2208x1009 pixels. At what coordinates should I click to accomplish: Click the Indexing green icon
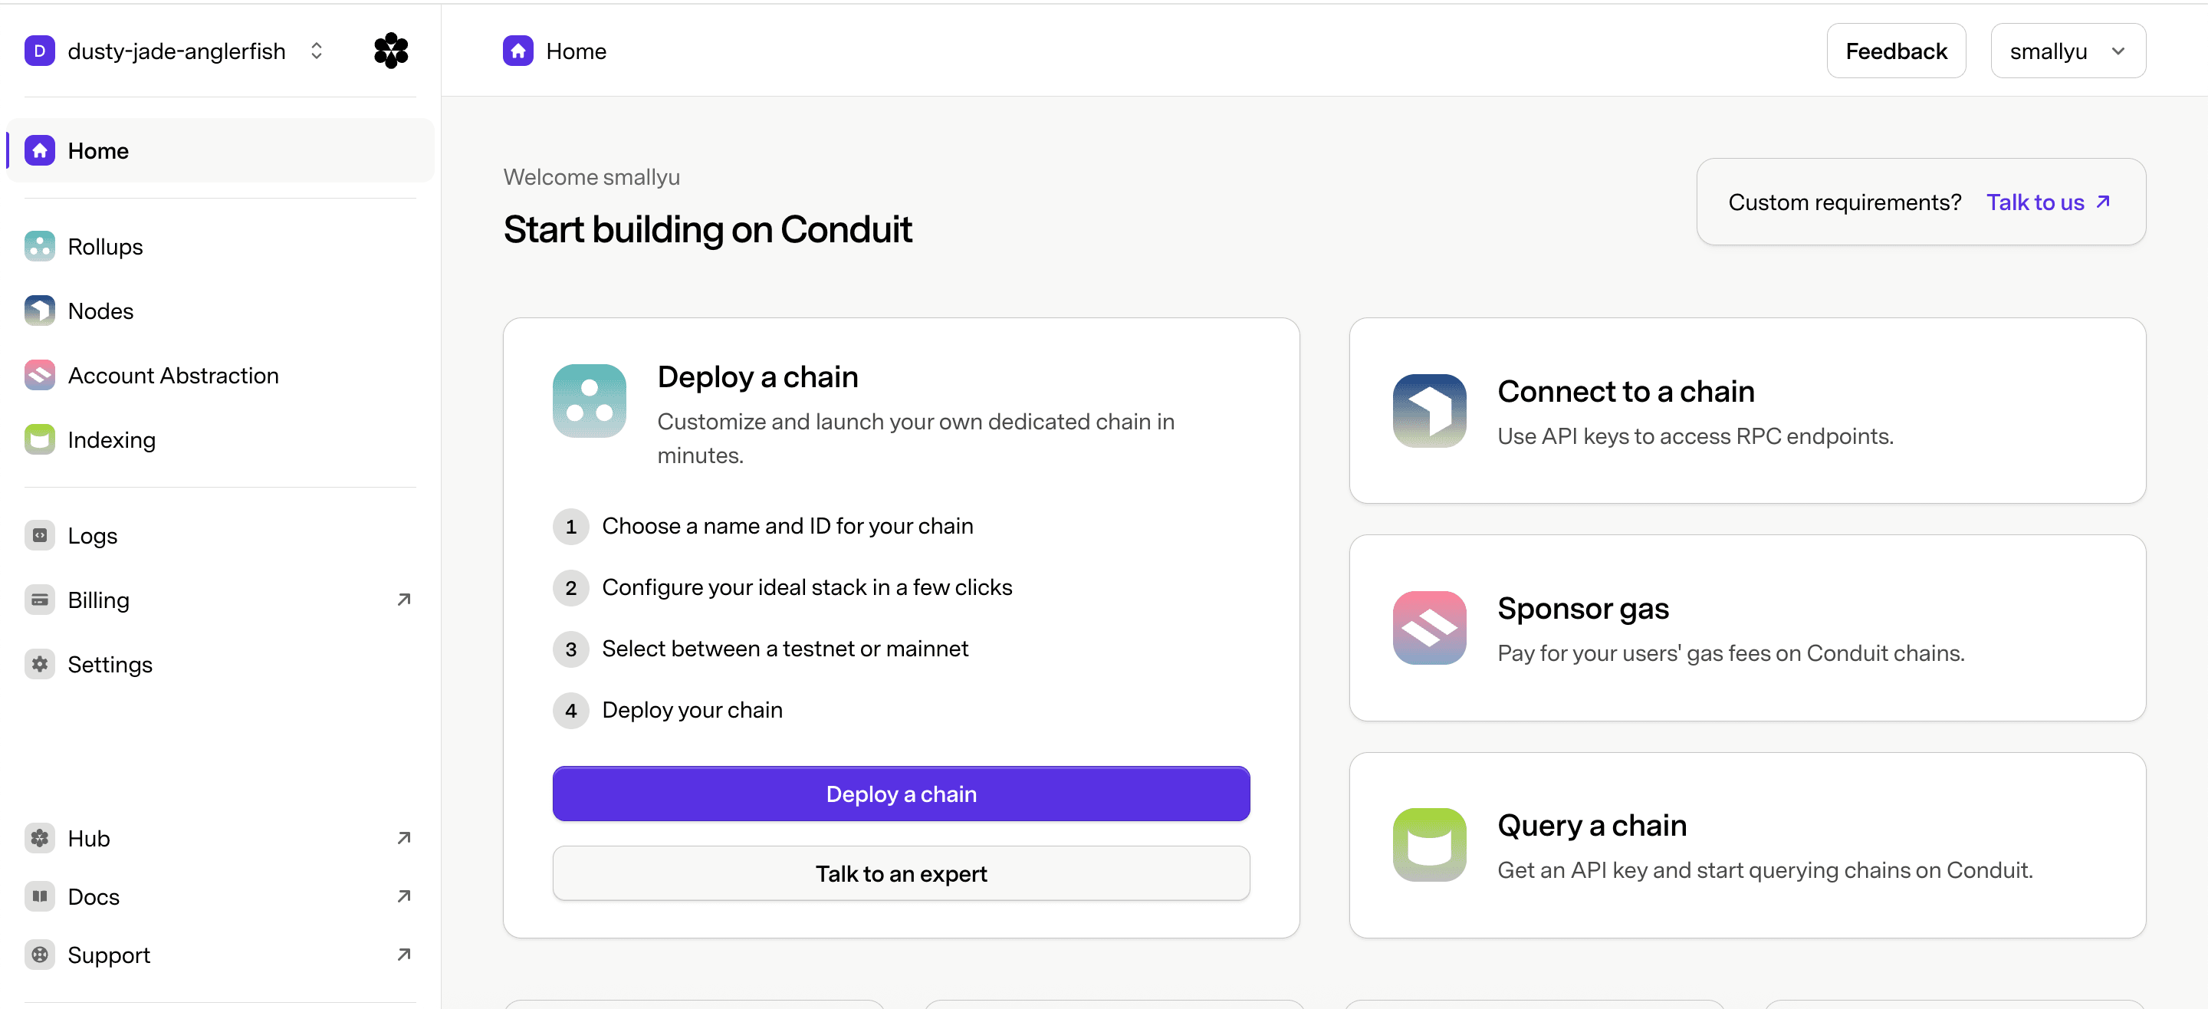pyautogui.click(x=39, y=439)
